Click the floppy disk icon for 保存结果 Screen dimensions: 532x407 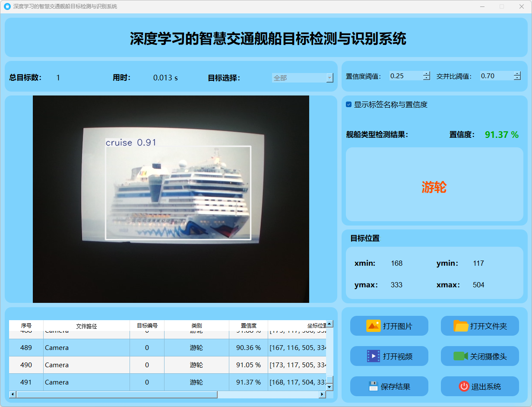tap(373, 386)
